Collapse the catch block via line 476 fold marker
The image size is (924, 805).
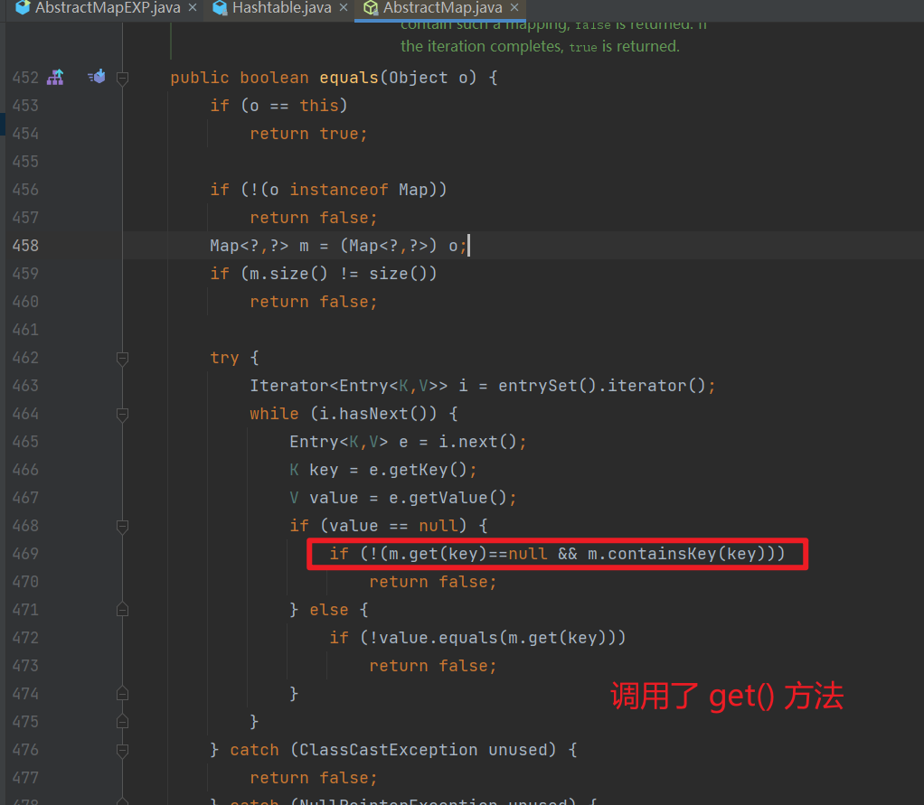[123, 749]
